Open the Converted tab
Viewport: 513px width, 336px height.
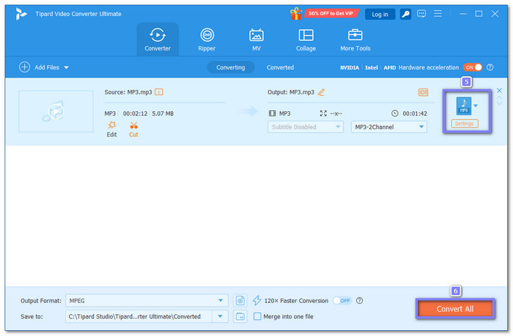pyautogui.click(x=280, y=67)
